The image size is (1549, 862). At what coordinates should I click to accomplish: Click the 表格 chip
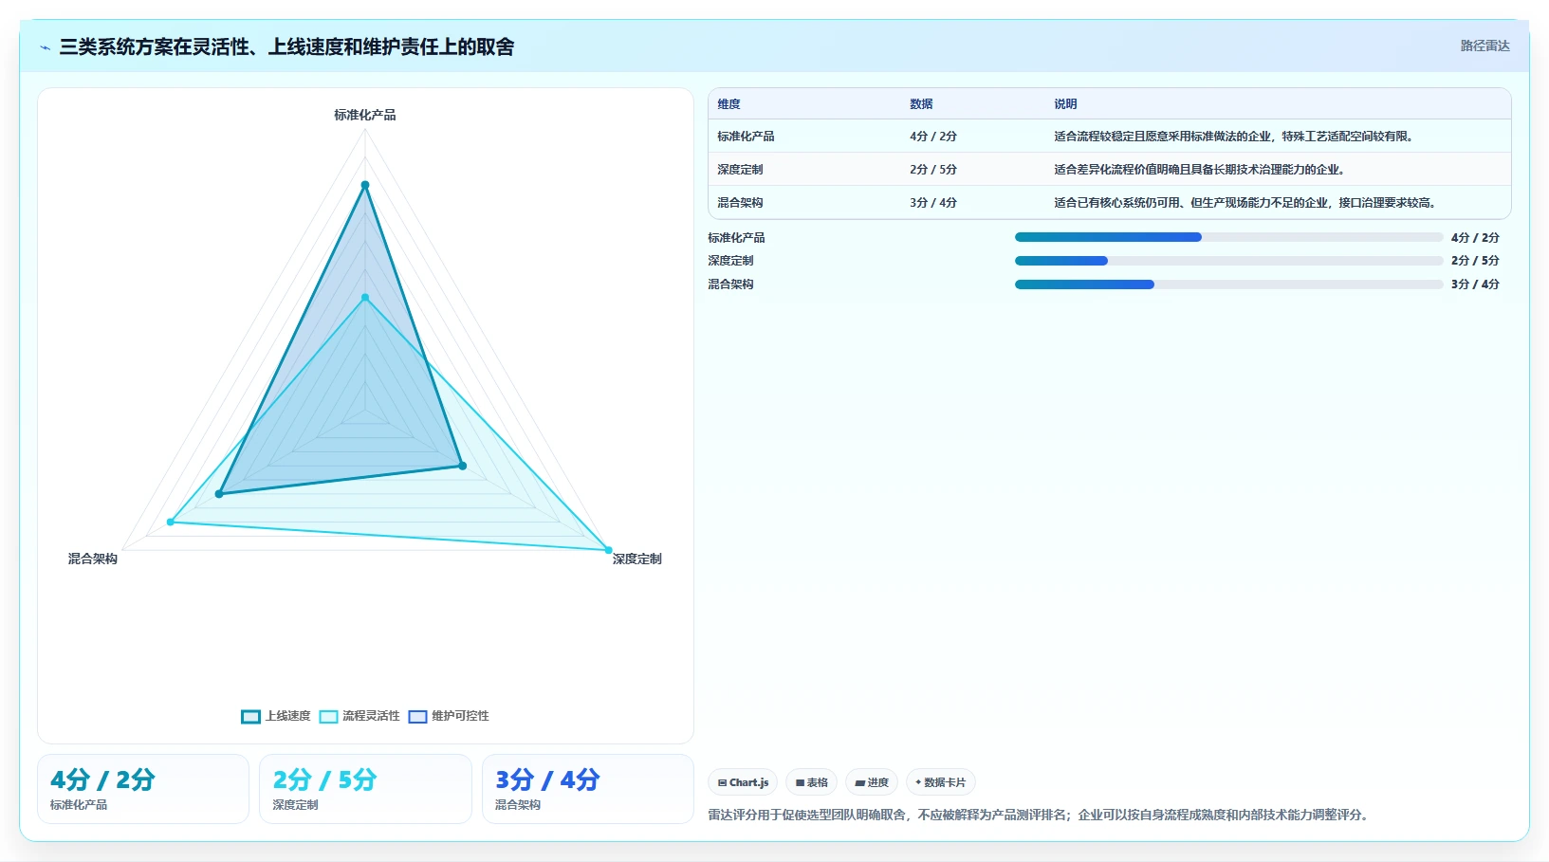[812, 782]
